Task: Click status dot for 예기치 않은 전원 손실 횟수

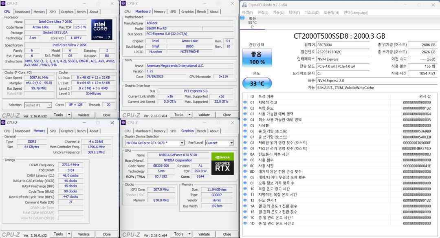Action: coord(245,171)
